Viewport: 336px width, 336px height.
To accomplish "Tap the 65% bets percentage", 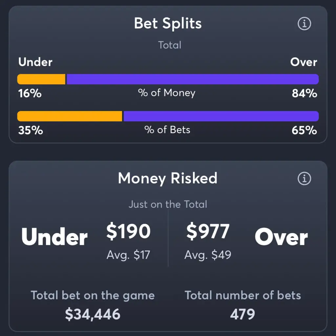I will 304,130.
